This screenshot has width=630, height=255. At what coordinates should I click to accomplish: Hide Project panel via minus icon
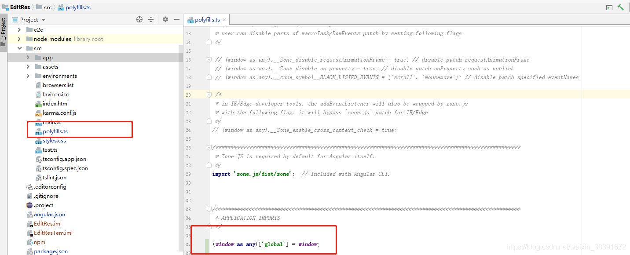pos(176,19)
